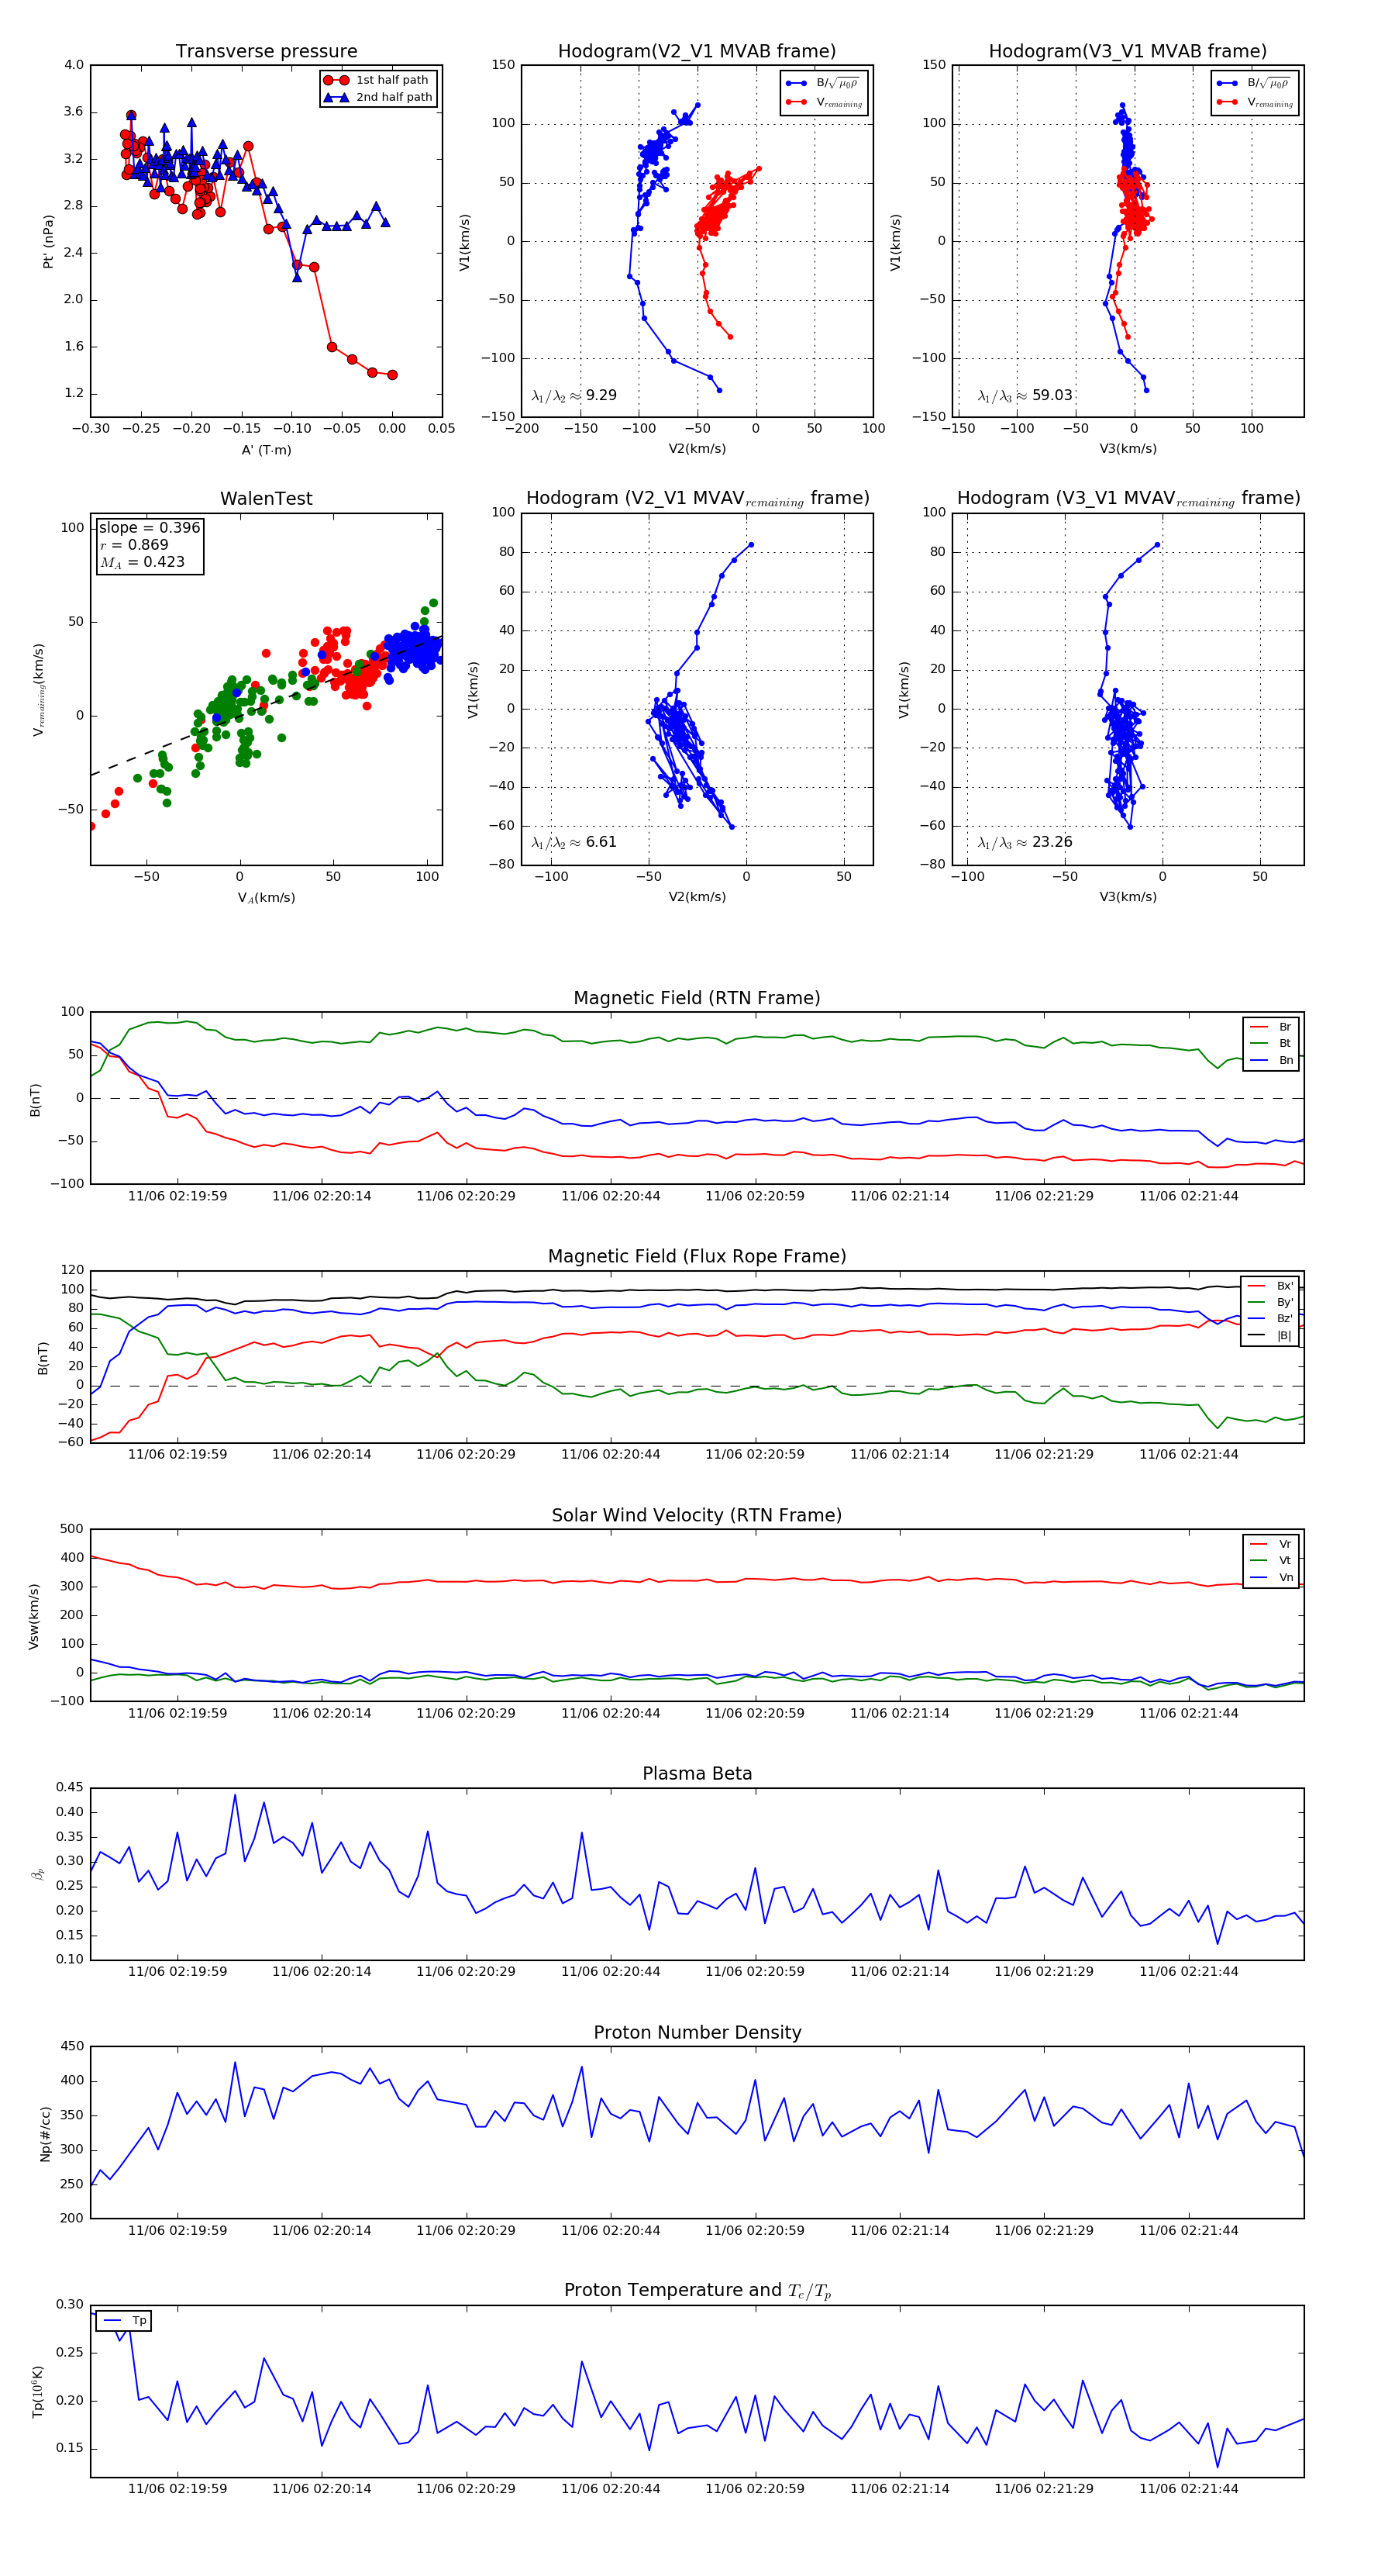Click the "Proton Temperature and Te/Tp" title

click(x=697, y=2291)
